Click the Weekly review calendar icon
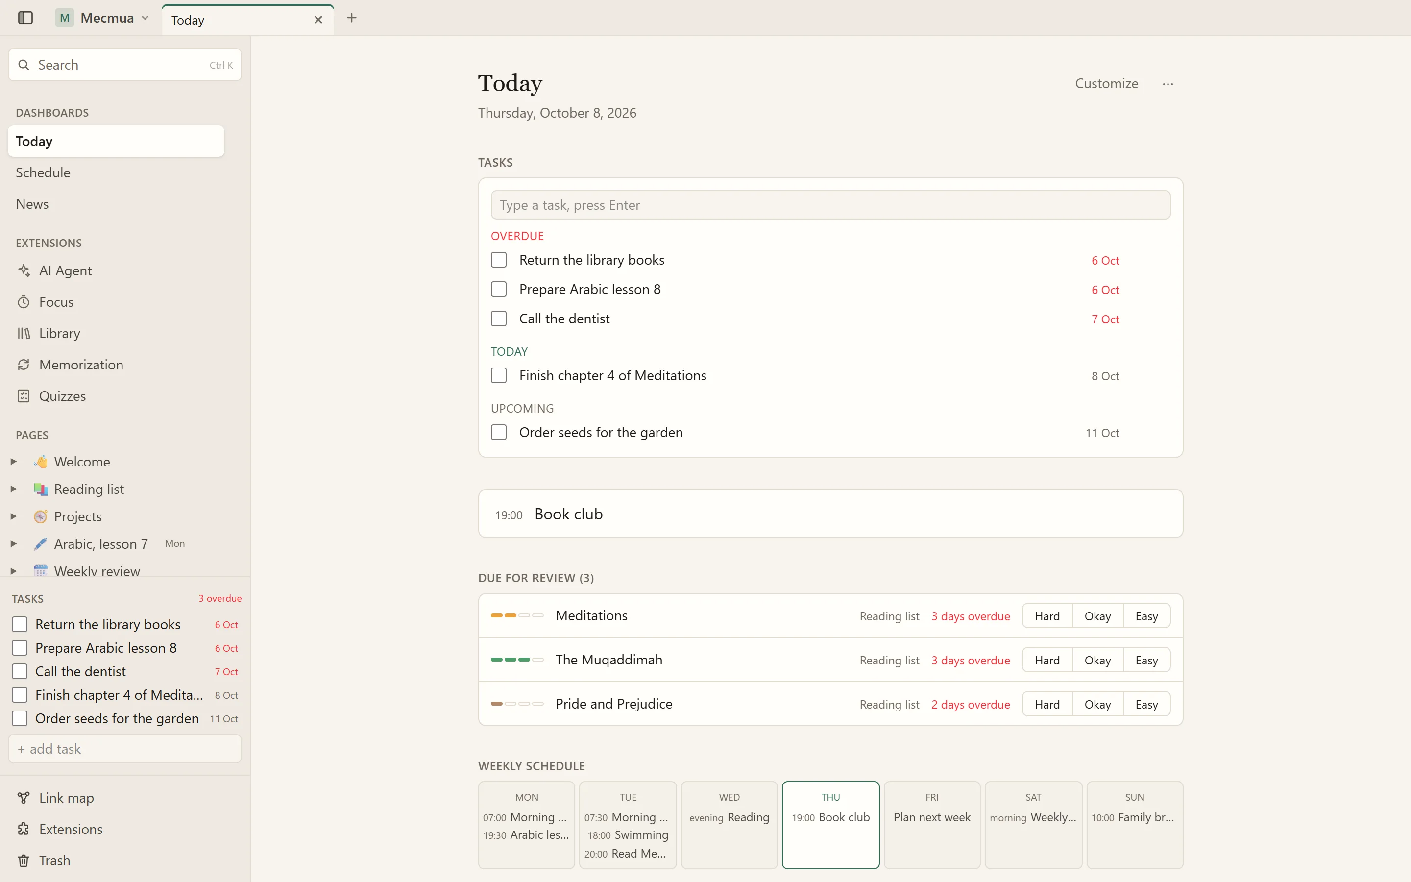The height and width of the screenshot is (882, 1411). pos(40,570)
